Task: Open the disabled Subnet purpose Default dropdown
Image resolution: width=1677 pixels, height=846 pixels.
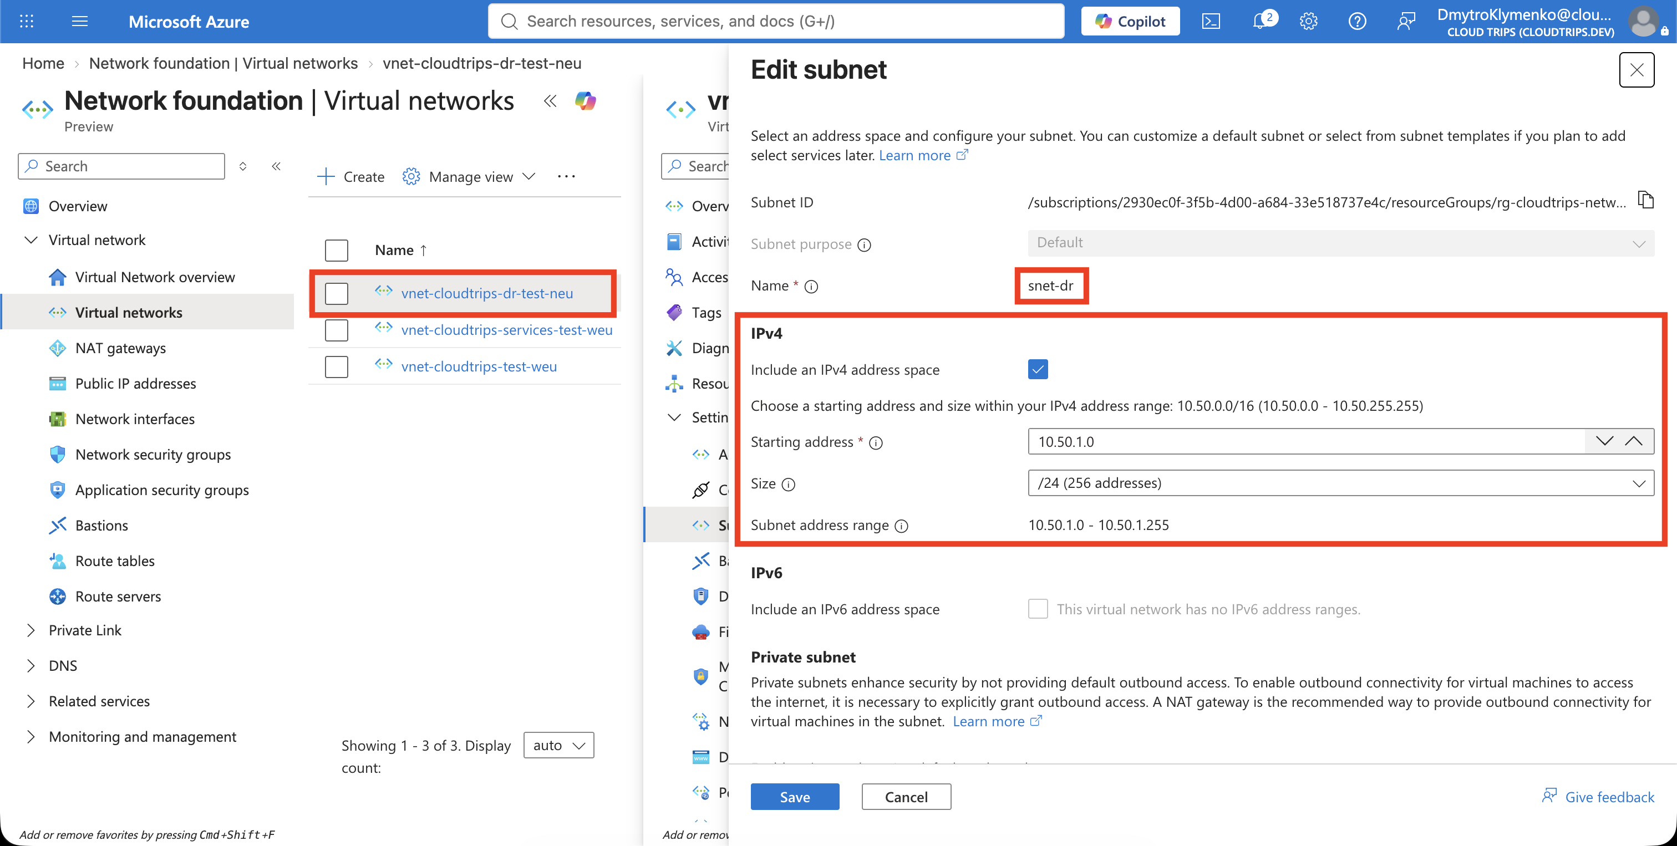Action: point(1340,243)
